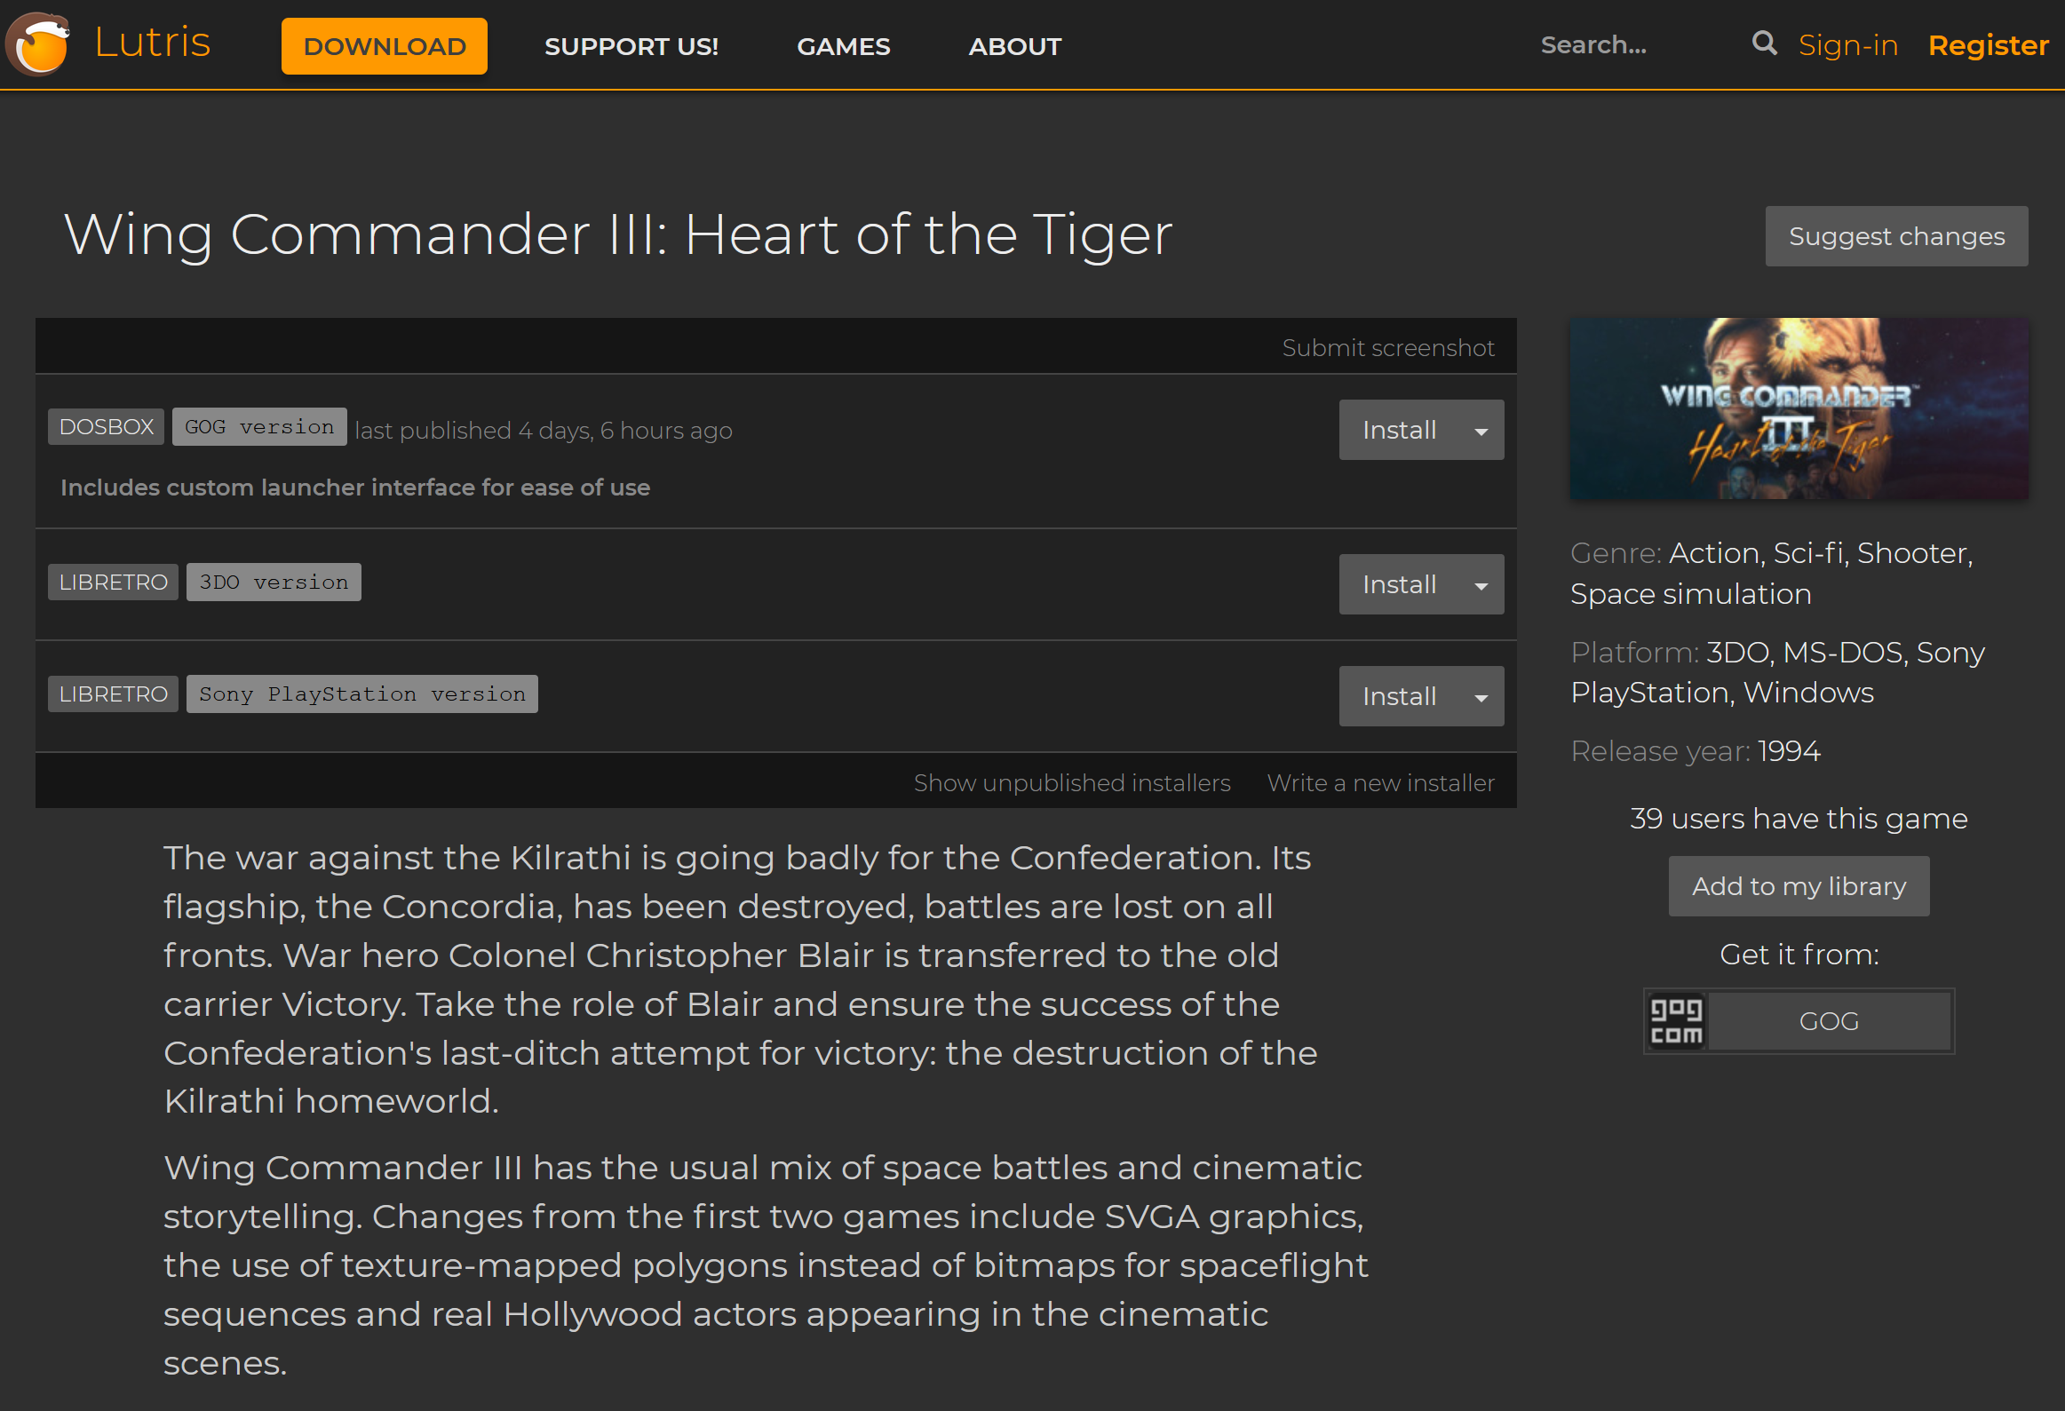This screenshot has height=1411, width=2065.
Task: Open the About menu item
Action: coord(1013,46)
